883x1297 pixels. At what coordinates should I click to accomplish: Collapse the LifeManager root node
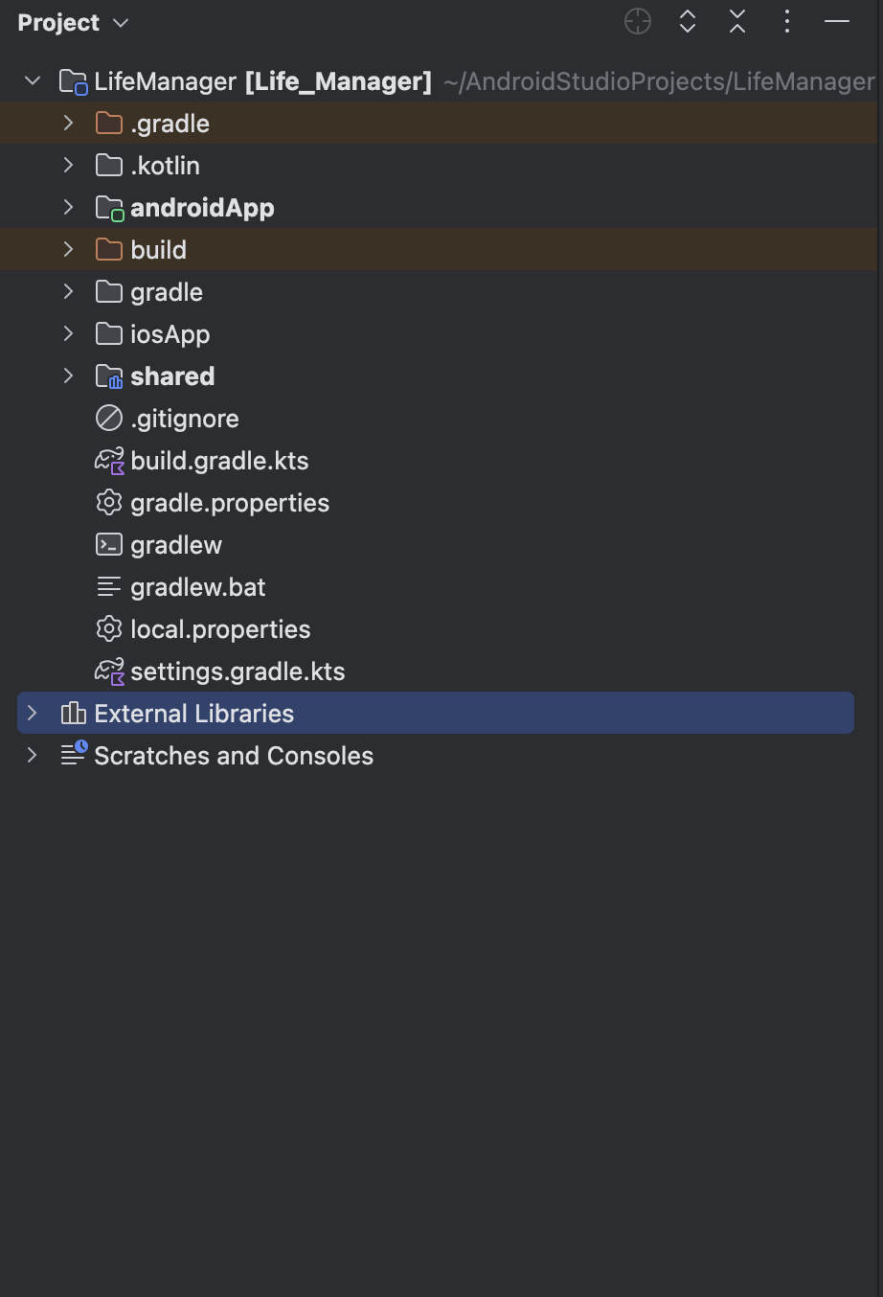[33, 81]
